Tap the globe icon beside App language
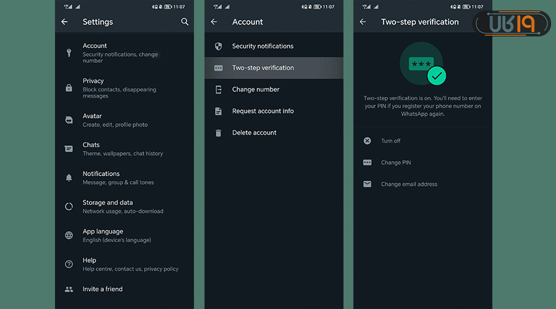Screen dimensions: 556x309 (x=69, y=235)
